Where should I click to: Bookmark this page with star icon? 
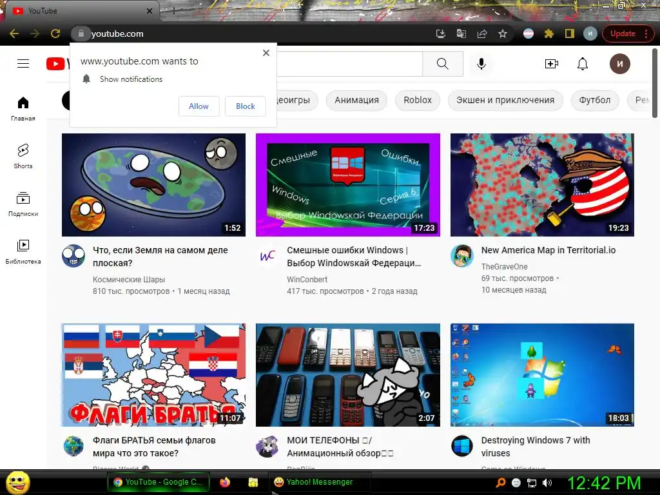click(x=503, y=34)
